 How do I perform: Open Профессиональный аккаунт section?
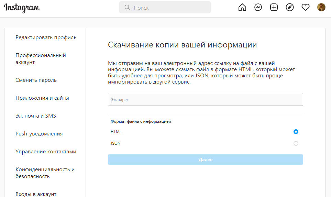[x=41, y=59]
